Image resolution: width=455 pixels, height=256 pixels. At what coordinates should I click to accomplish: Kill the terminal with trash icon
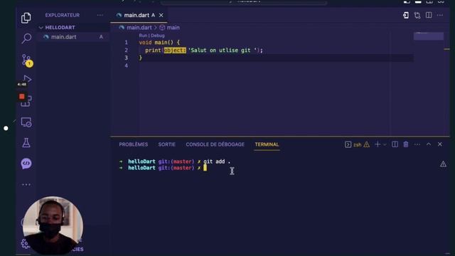click(x=406, y=144)
